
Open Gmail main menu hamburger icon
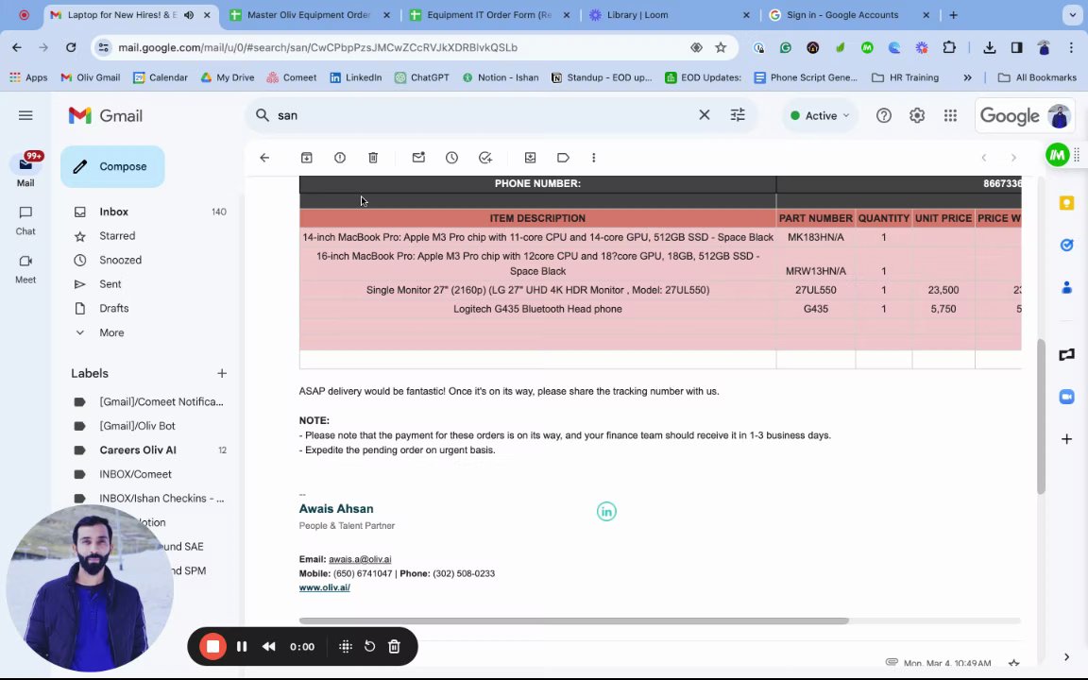pyautogui.click(x=25, y=115)
